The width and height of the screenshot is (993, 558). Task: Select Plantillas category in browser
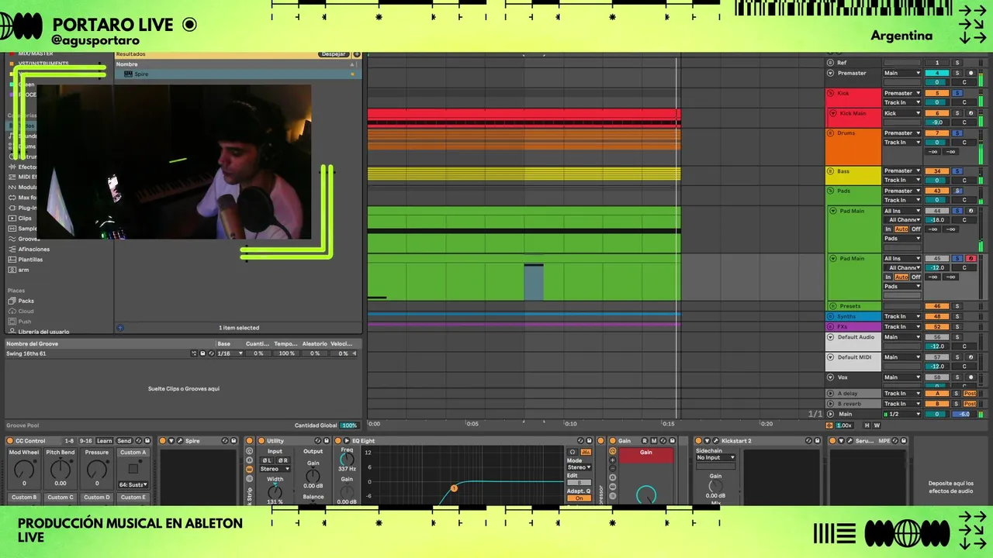tap(30, 260)
